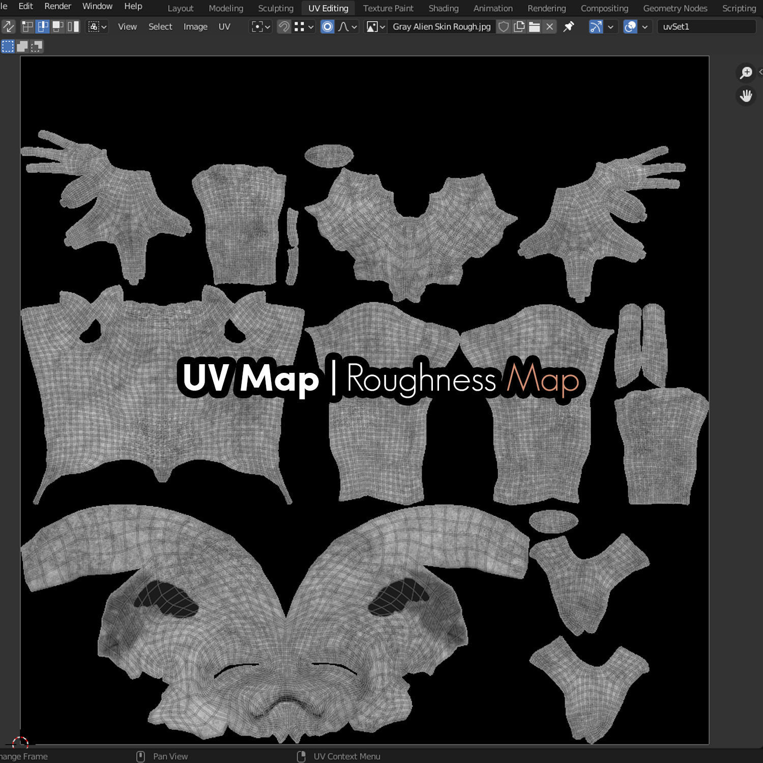The height and width of the screenshot is (763, 763).
Task: Select subtract selection mode icon
Action: [36, 47]
